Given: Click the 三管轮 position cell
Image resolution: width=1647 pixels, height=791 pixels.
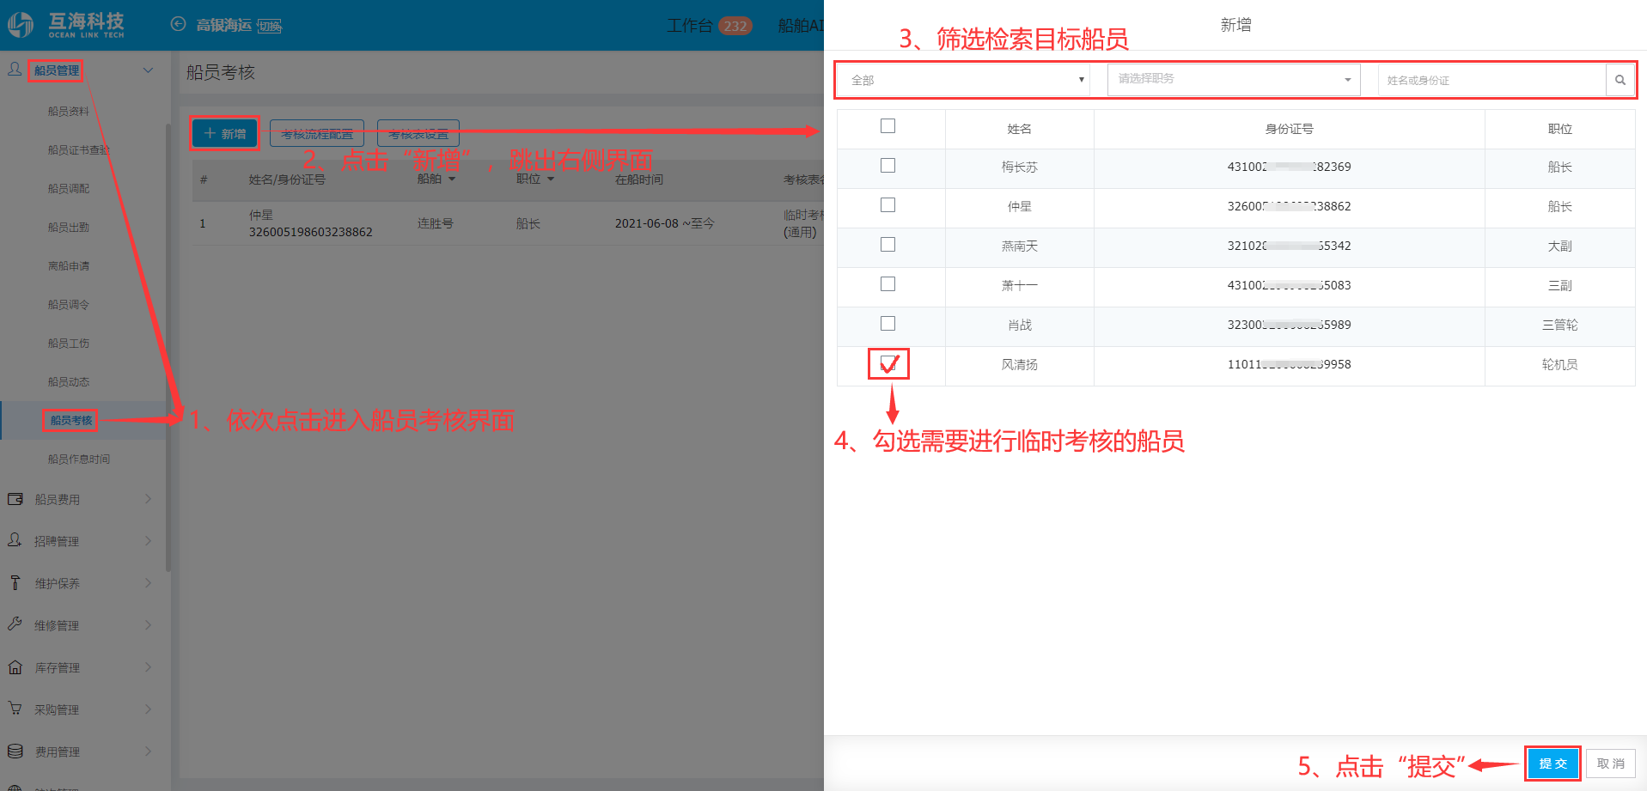Looking at the screenshot, I should [1559, 326].
